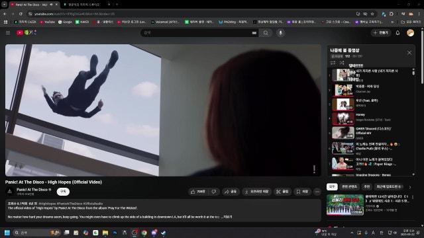424x238 pixels.
Task: Open the Google bookmark in bookmarks bar
Action: point(65,22)
